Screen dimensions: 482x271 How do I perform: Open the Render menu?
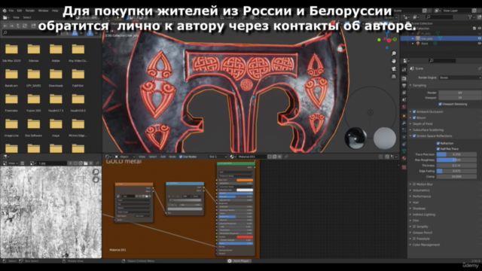tap(30, 11)
